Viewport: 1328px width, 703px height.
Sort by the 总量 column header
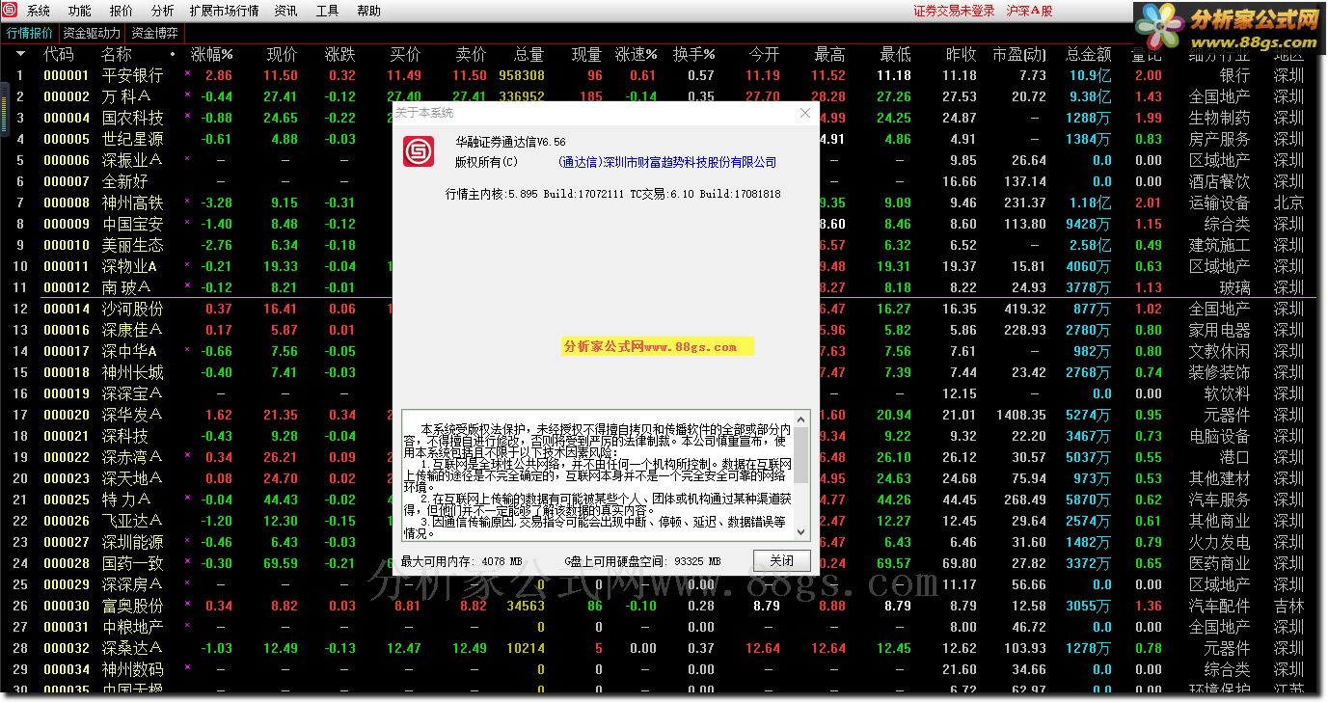[528, 54]
